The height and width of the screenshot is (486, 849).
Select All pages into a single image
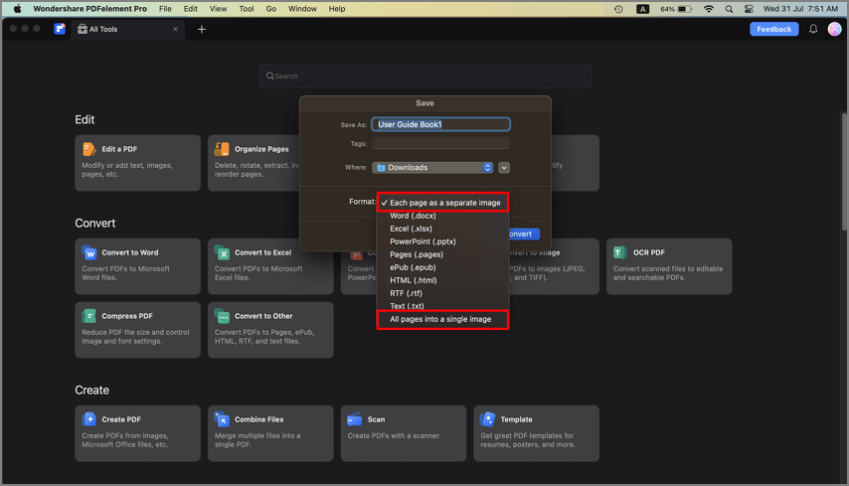click(443, 319)
